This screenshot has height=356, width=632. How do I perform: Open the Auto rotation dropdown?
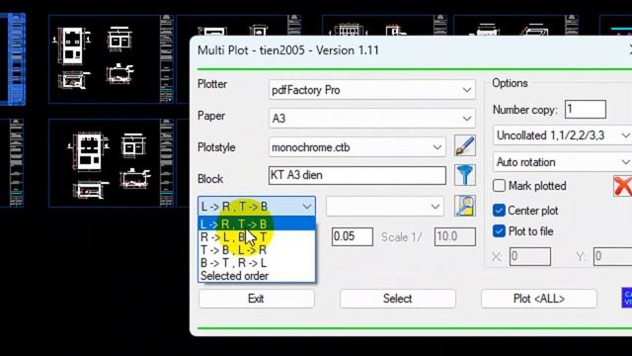click(x=562, y=162)
